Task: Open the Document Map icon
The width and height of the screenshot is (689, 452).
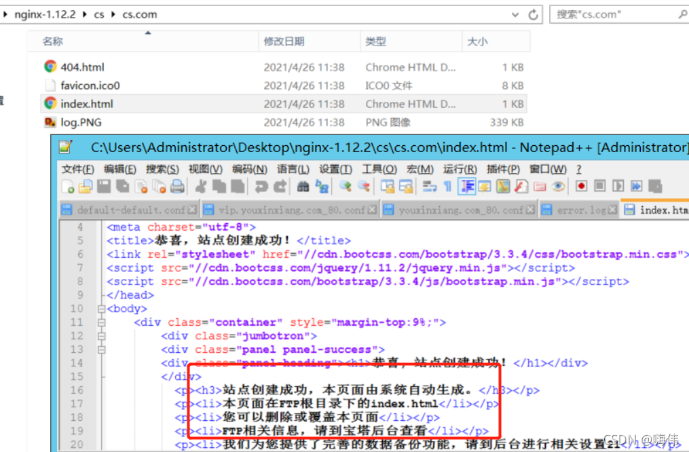Action: click(x=503, y=187)
